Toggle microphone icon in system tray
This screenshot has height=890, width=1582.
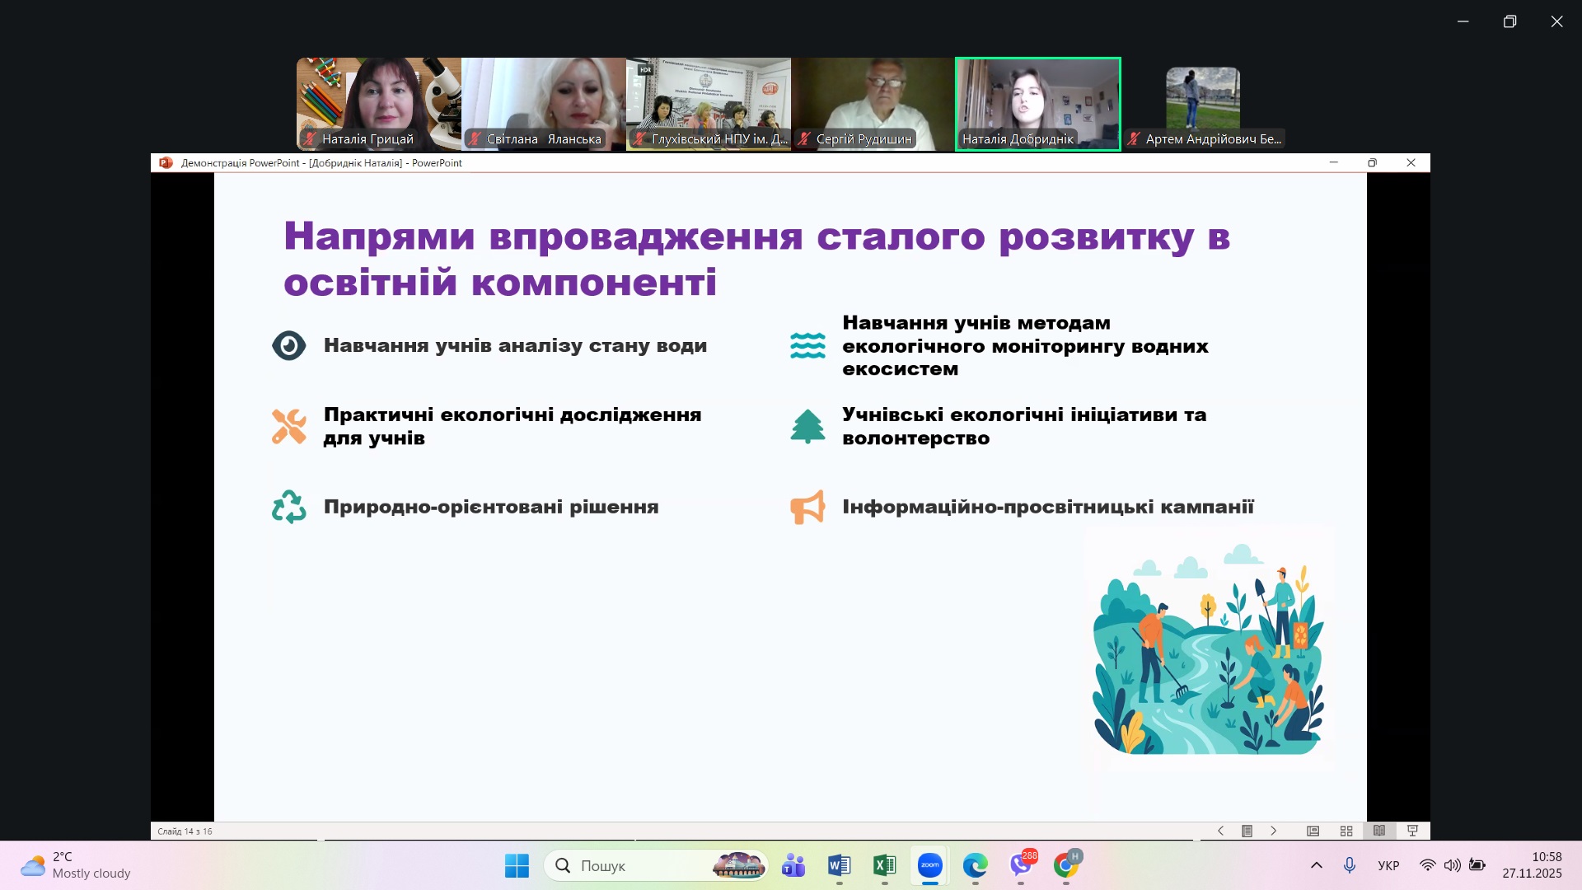pos(1349,865)
